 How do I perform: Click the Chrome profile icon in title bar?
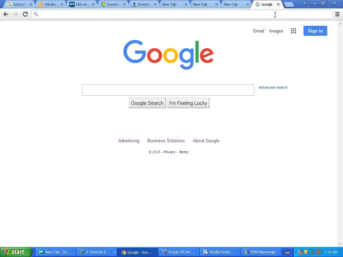coord(304,3)
